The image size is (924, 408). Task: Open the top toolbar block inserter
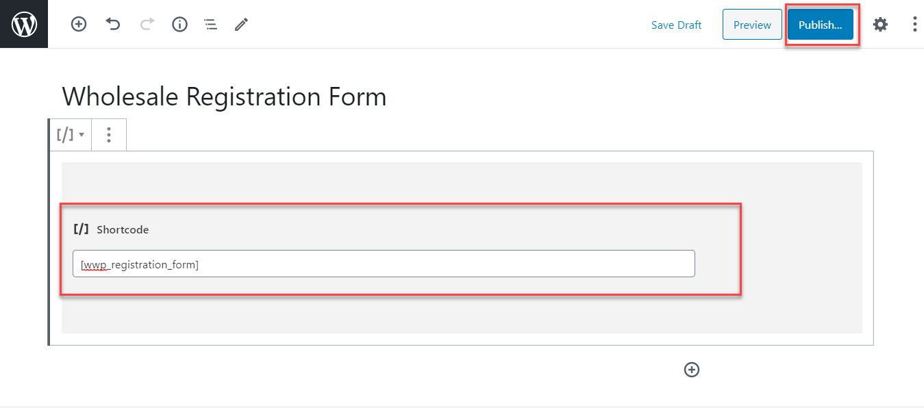pyautogui.click(x=79, y=25)
